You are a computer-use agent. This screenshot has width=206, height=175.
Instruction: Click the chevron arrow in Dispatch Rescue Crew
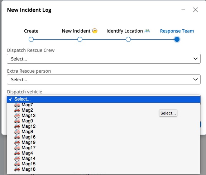point(196,59)
